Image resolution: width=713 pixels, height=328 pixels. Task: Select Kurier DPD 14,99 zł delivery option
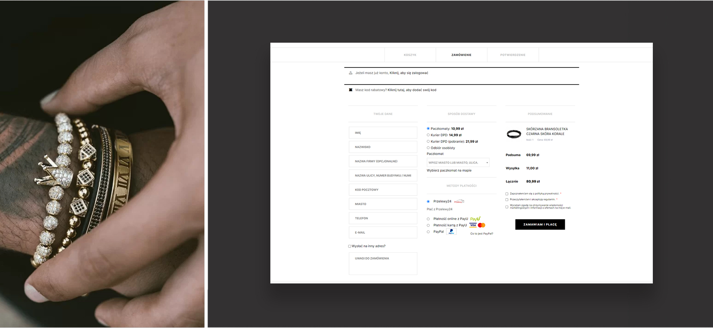[x=428, y=135]
